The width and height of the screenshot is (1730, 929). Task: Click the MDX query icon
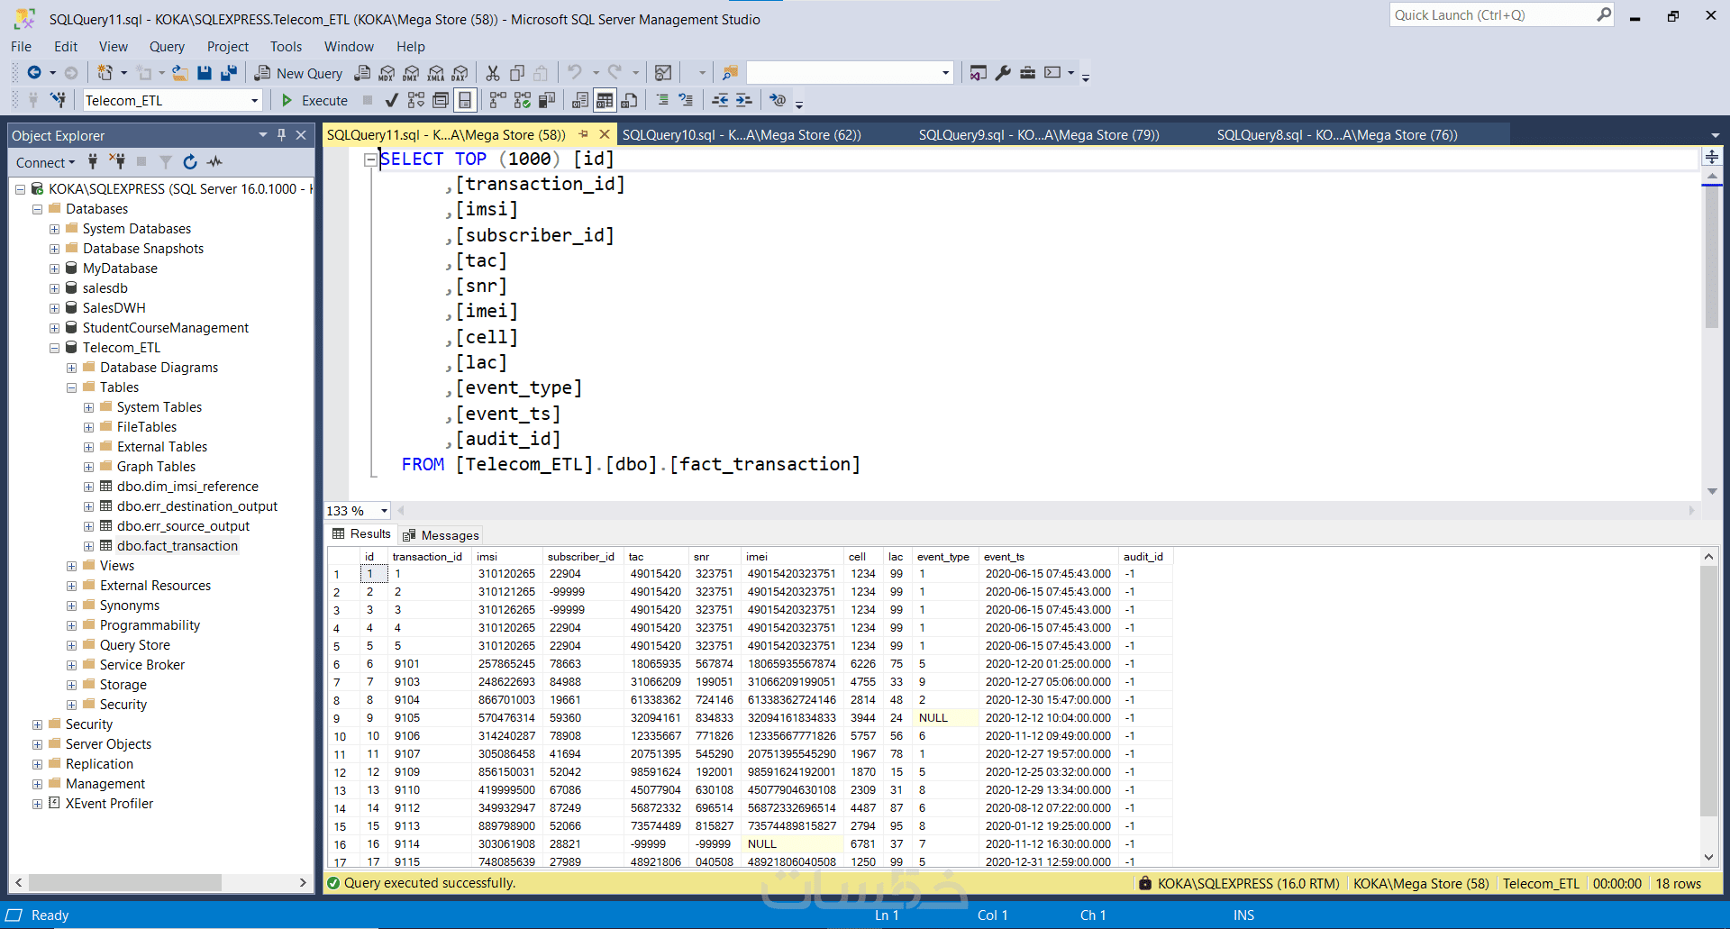click(x=387, y=73)
